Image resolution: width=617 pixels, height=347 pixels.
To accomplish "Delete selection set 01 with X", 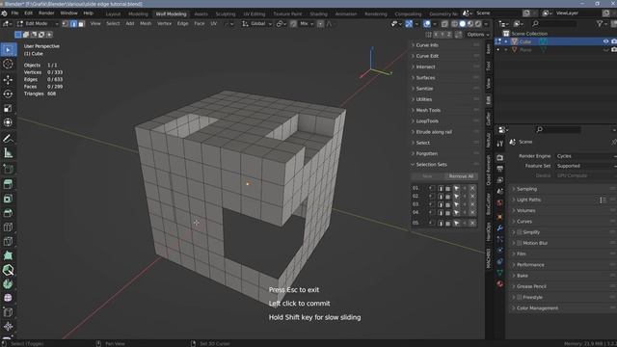I will click(472, 188).
